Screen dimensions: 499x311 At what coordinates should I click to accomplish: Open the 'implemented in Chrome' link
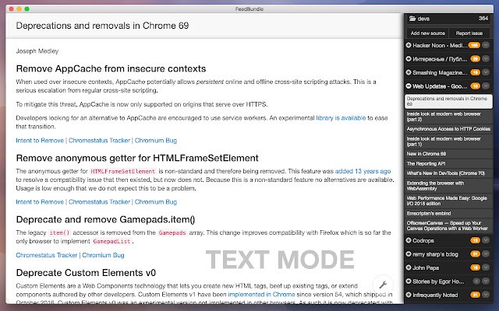click(x=261, y=295)
